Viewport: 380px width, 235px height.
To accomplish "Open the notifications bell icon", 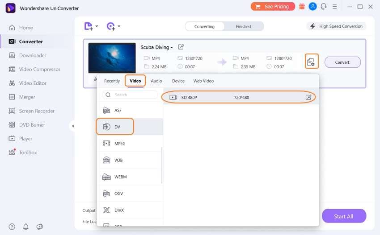I will pyautogui.click(x=25, y=227).
